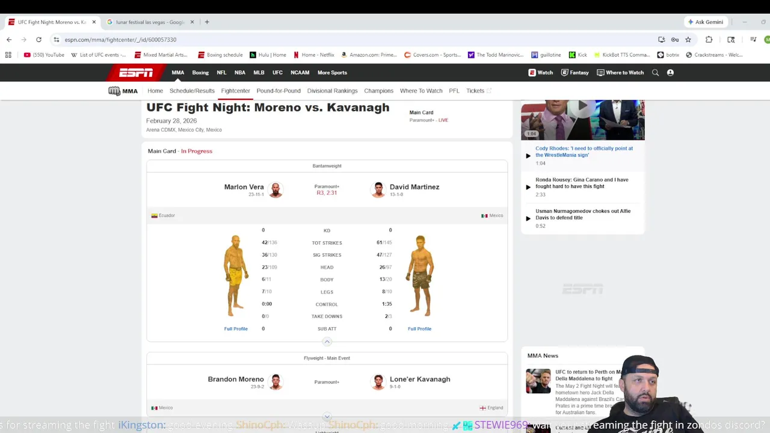Viewport: 770px width, 433px height.
Task: Open Covers.com Sports bookmark
Action: [433, 55]
